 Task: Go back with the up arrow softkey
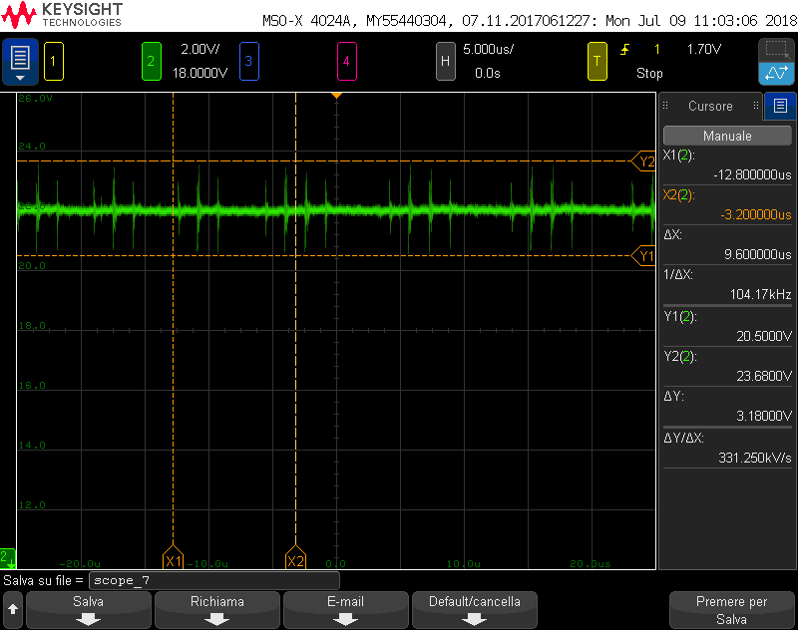click(13, 610)
